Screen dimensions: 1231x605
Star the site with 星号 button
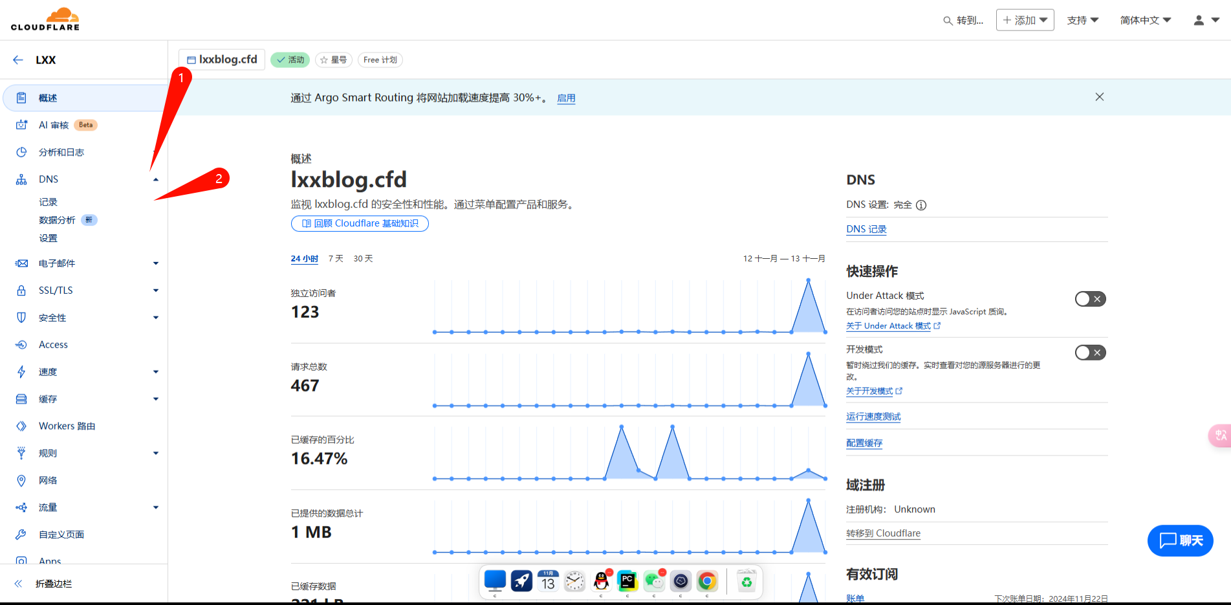334,60
